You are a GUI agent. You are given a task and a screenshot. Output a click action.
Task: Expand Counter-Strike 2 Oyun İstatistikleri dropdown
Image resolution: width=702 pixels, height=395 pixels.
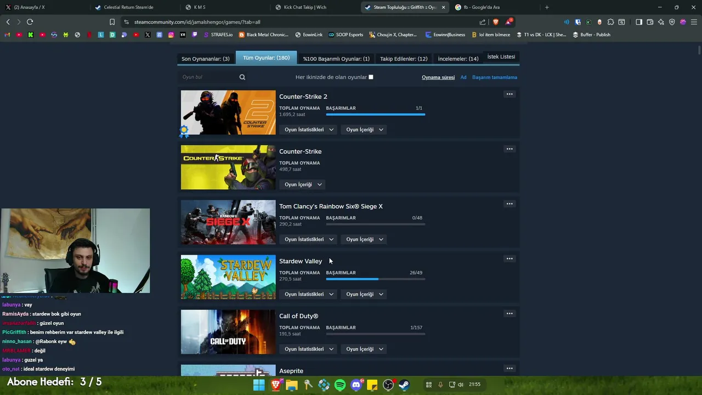[x=309, y=129]
